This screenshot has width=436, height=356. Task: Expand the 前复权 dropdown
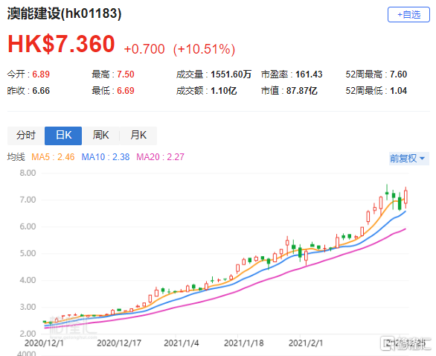pos(409,159)
